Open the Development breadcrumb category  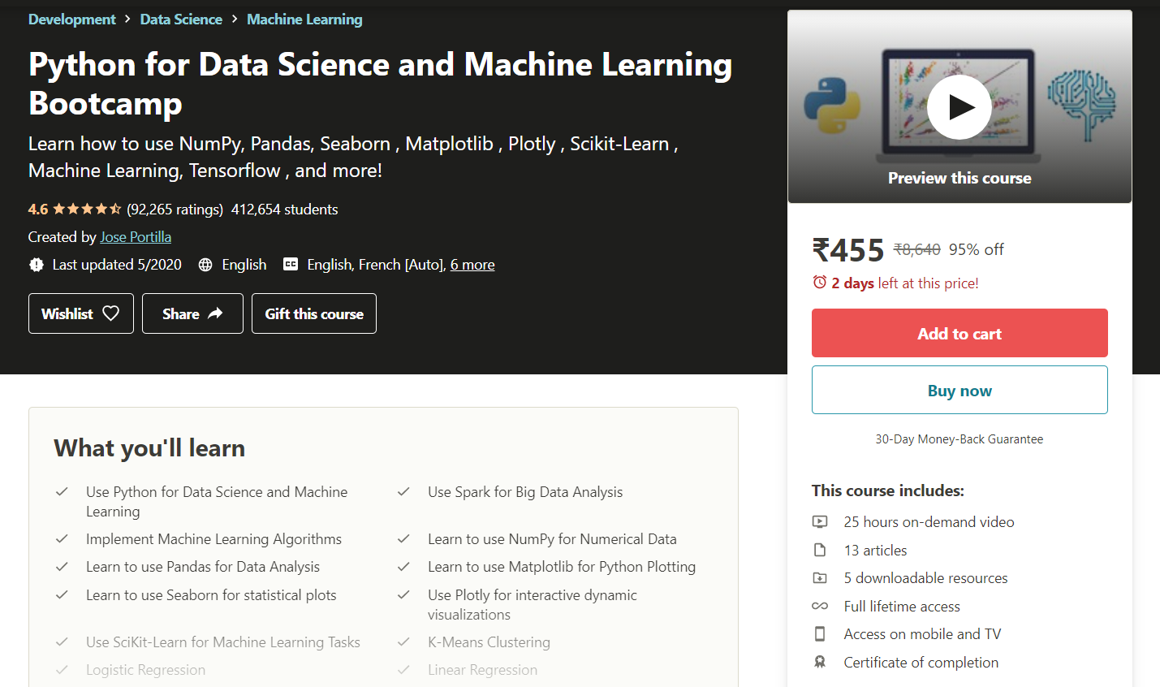pyautogui.click(x=72, y=19)
